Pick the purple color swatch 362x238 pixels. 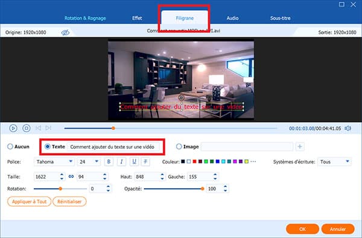241,162
